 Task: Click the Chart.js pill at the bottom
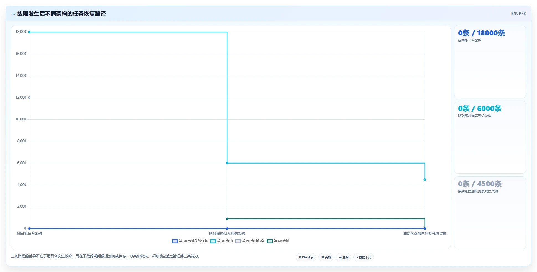pyautogui.click(x=306, y=257)
